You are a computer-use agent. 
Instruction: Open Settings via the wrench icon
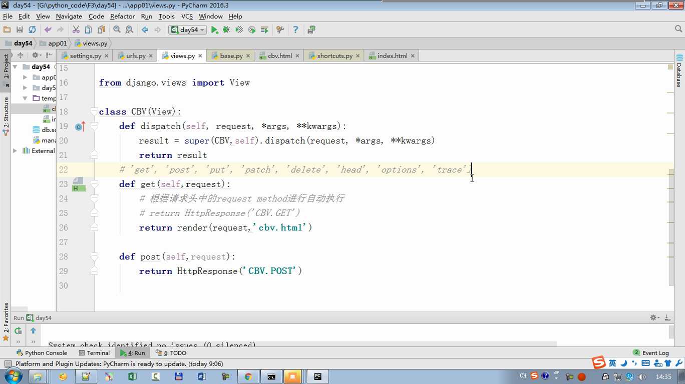click(x=280, y=30)
